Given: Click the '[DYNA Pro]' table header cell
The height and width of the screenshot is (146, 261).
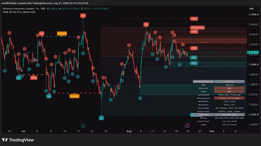Looking at the screenshot, I should point(229,82).
